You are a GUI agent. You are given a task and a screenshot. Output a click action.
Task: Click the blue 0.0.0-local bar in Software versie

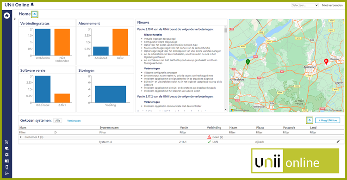pos(43,89)
